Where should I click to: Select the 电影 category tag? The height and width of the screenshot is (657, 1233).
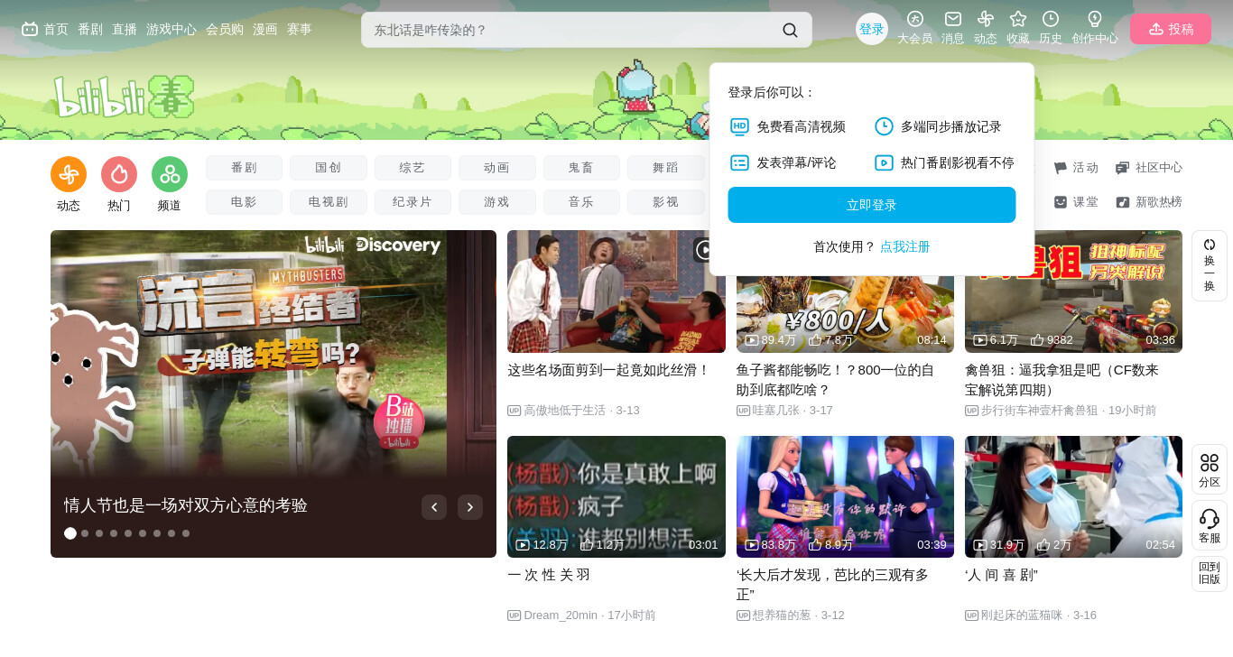pyautogui.click(x=244, y=202)
